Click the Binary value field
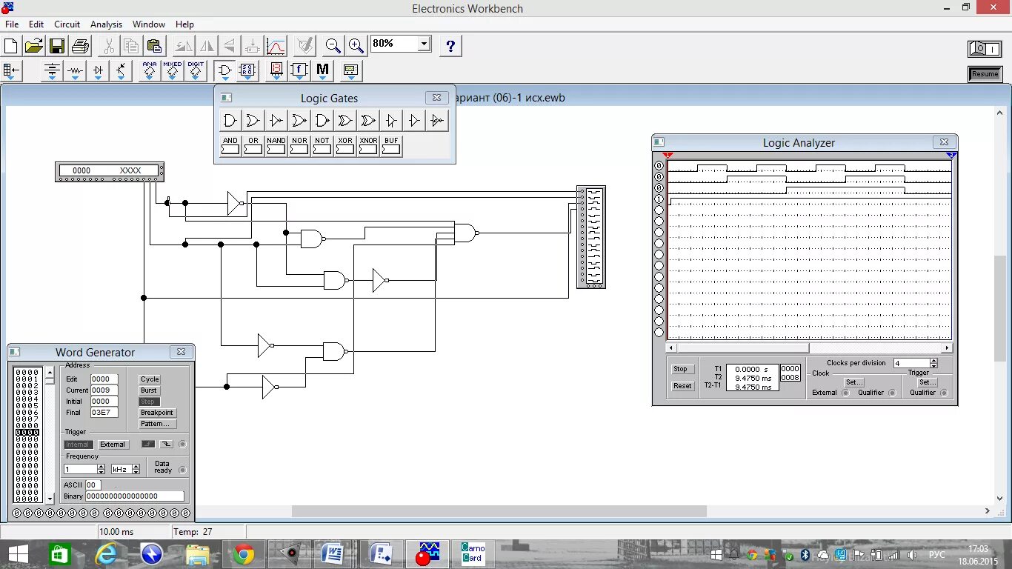The width and height of the screenshot is (1012, 569). 135,496
